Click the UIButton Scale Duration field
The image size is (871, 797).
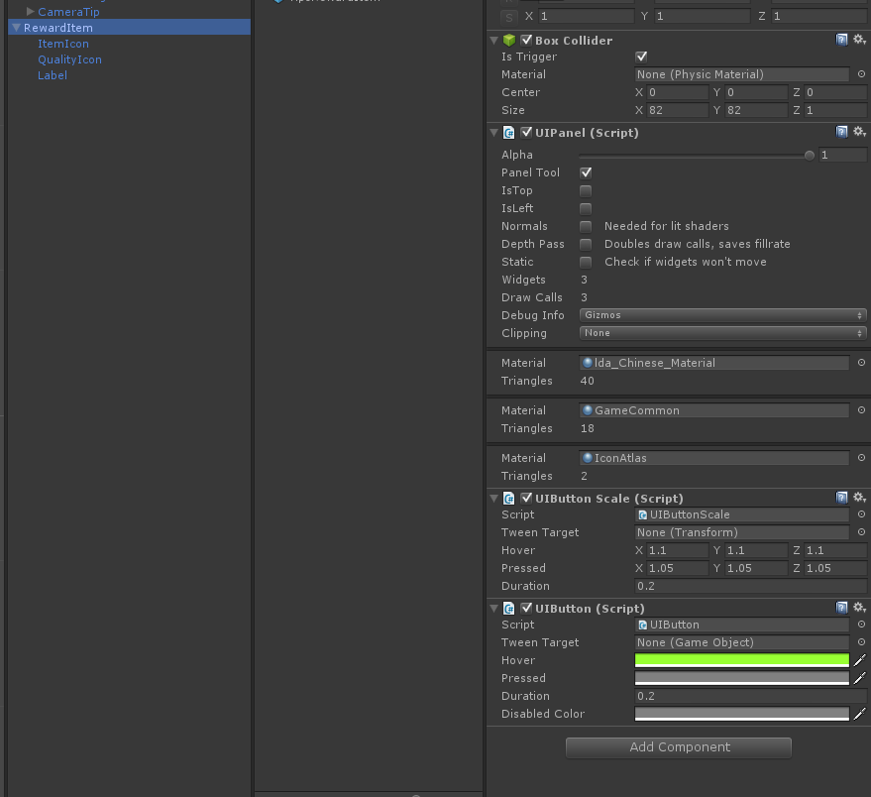coord(750,586)
